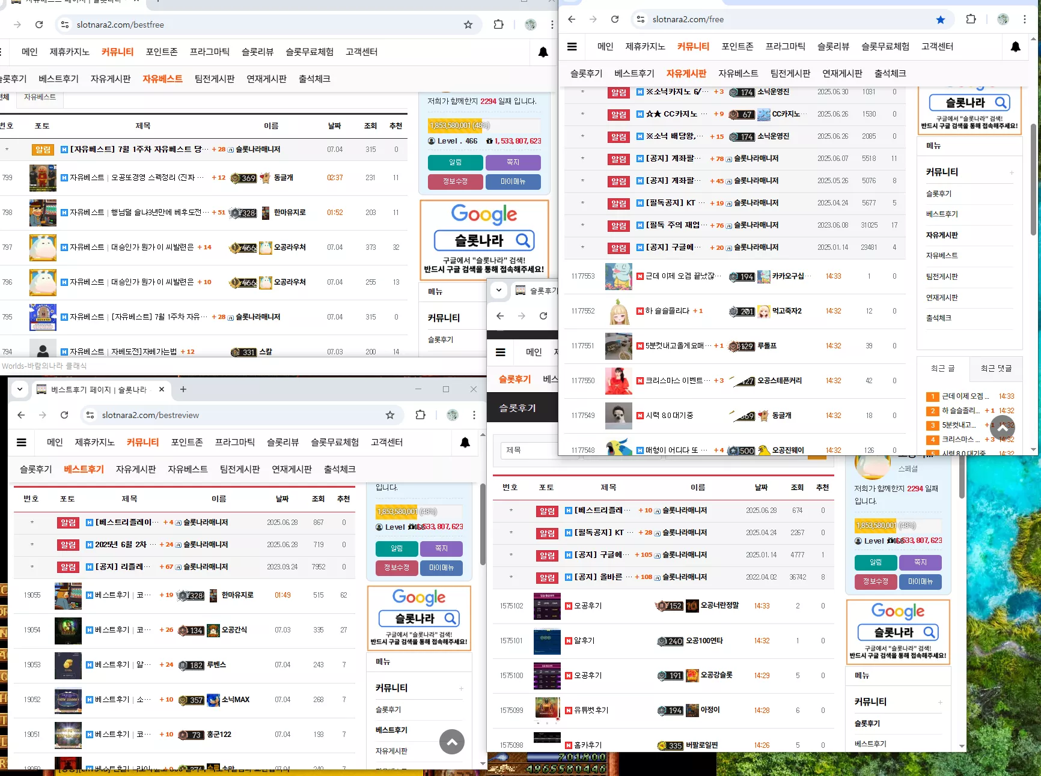The height and width of the screenshot is (776, 1041).
Task: Open hamburger menu in bestreview window
Action: coord(22,443)
